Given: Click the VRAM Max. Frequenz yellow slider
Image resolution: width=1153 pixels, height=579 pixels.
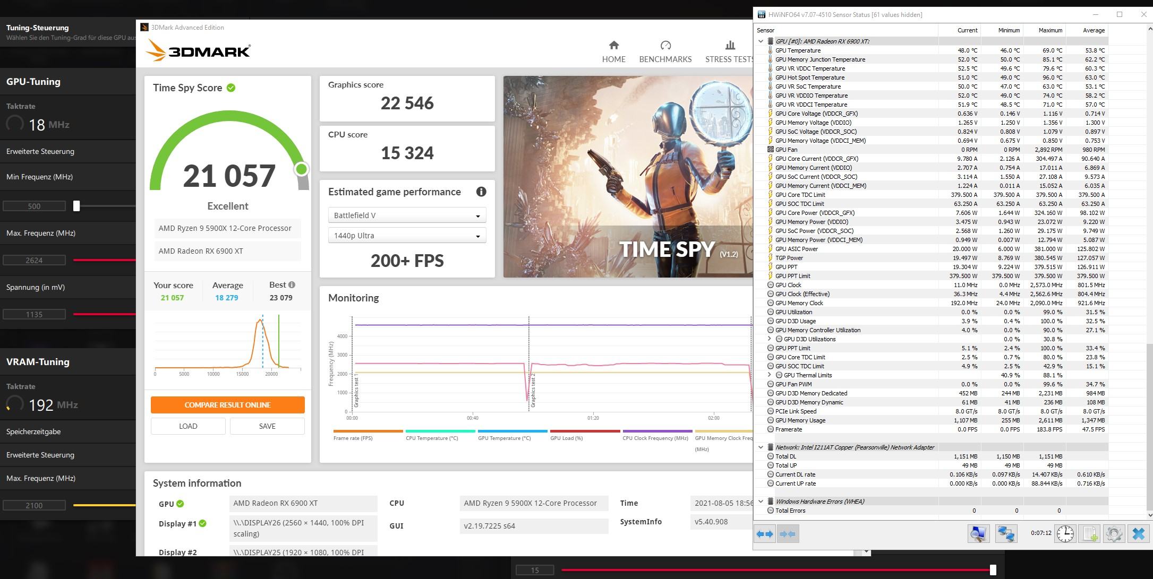Looking at the screenshot, I should pos(105,505).
